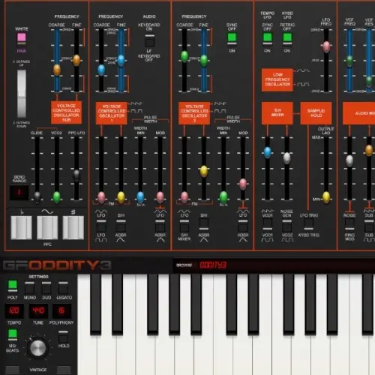This screenshot has width=375, height=375.
Task: Flip VCO1 LFO sine/square FM switch
Action: coord(101,226)
